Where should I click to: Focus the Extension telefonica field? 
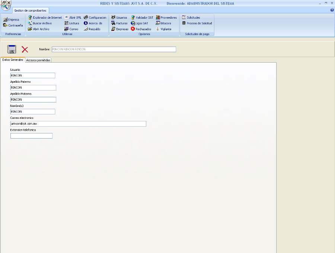click(x=32, y=136)
